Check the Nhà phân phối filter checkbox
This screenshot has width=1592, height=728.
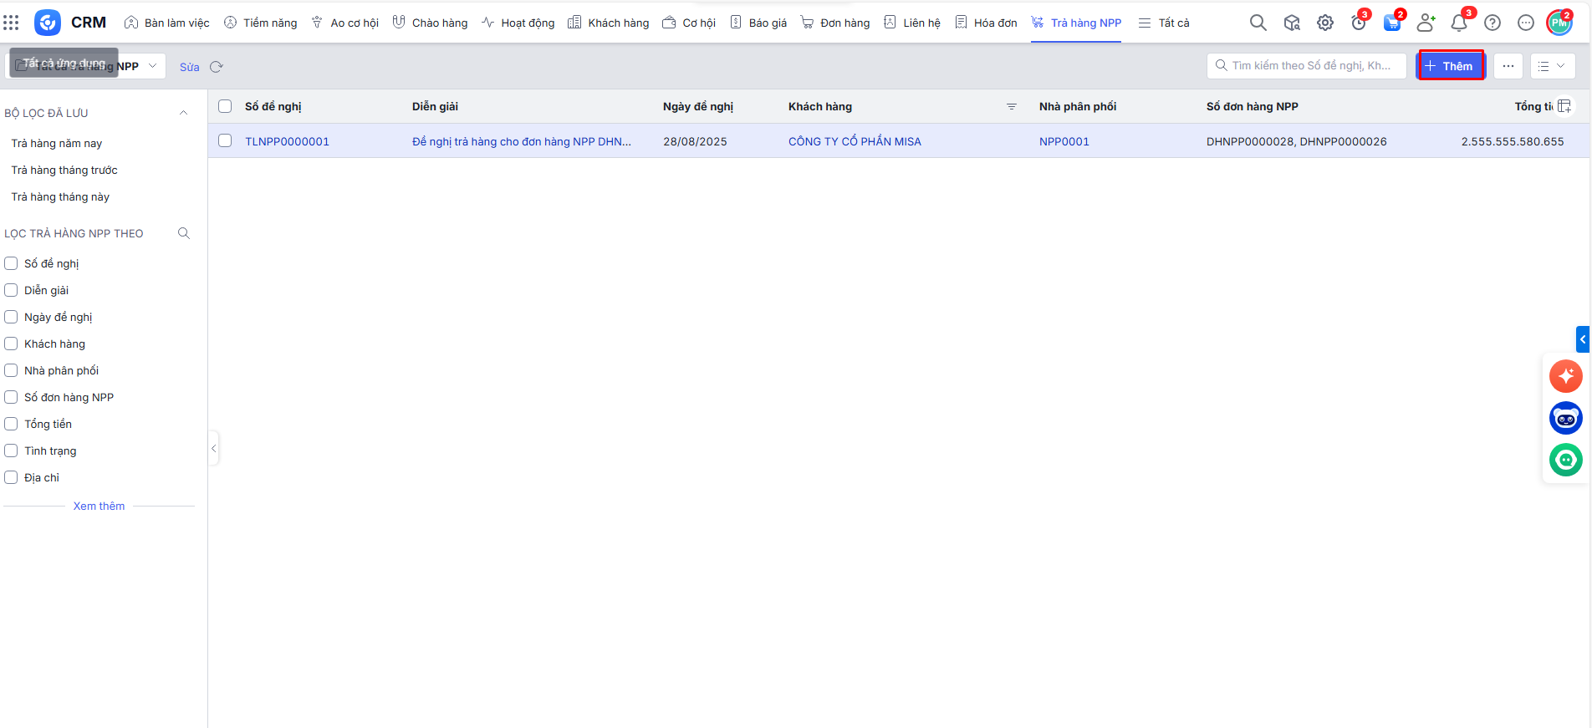11,370
